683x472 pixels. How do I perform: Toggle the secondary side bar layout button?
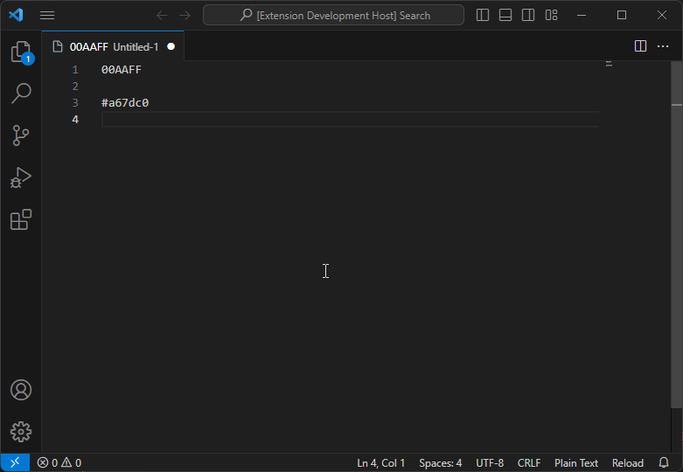[528, 15]
